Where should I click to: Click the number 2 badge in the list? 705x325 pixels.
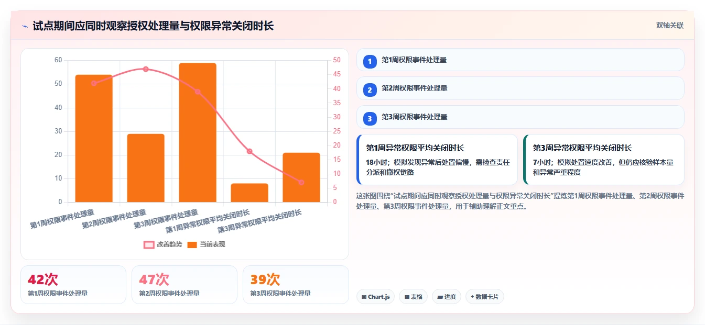point(370,89)
